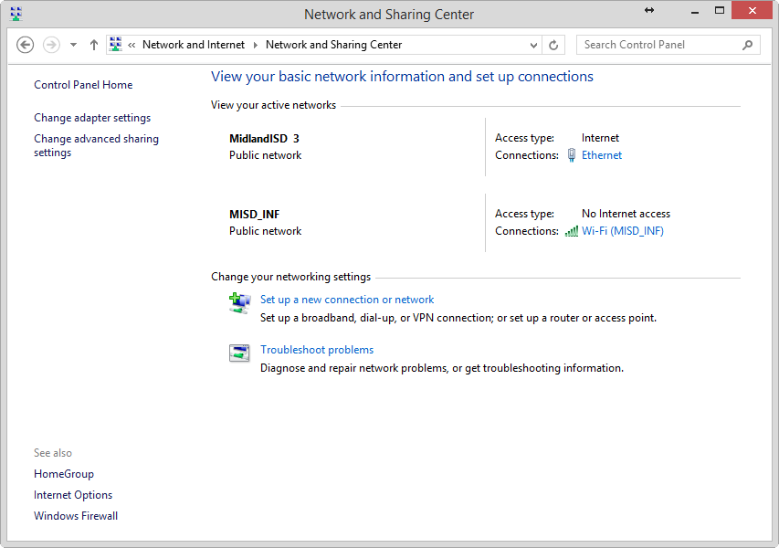Click the Troubleshoot problems icon
This screenshot has width=779, height=548.
(x=239, y=353)
